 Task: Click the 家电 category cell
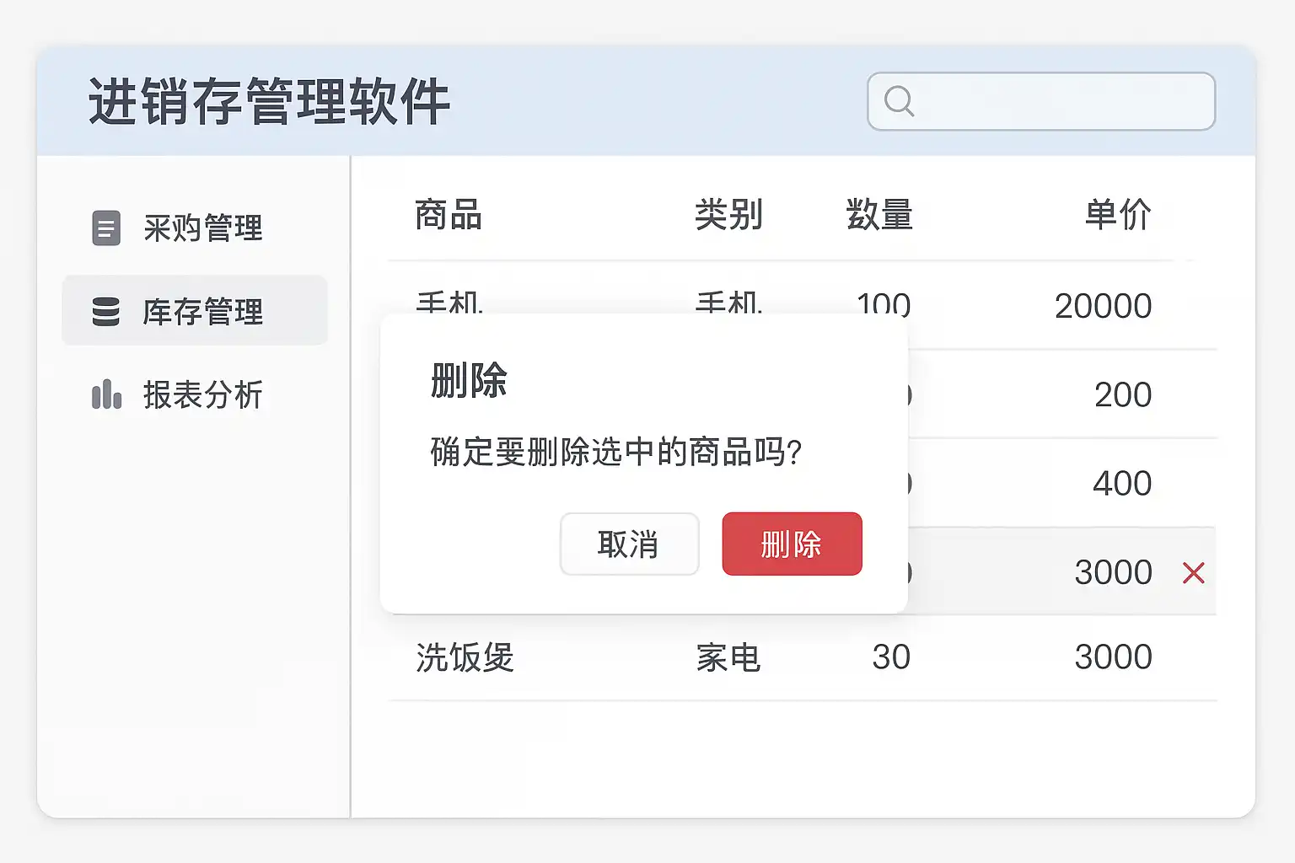coord(728,657)
